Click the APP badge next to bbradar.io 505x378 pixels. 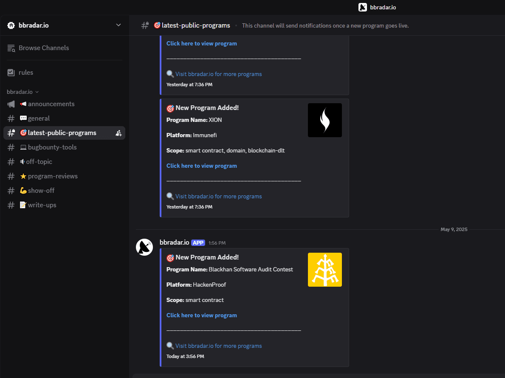[x=198, y=243]
